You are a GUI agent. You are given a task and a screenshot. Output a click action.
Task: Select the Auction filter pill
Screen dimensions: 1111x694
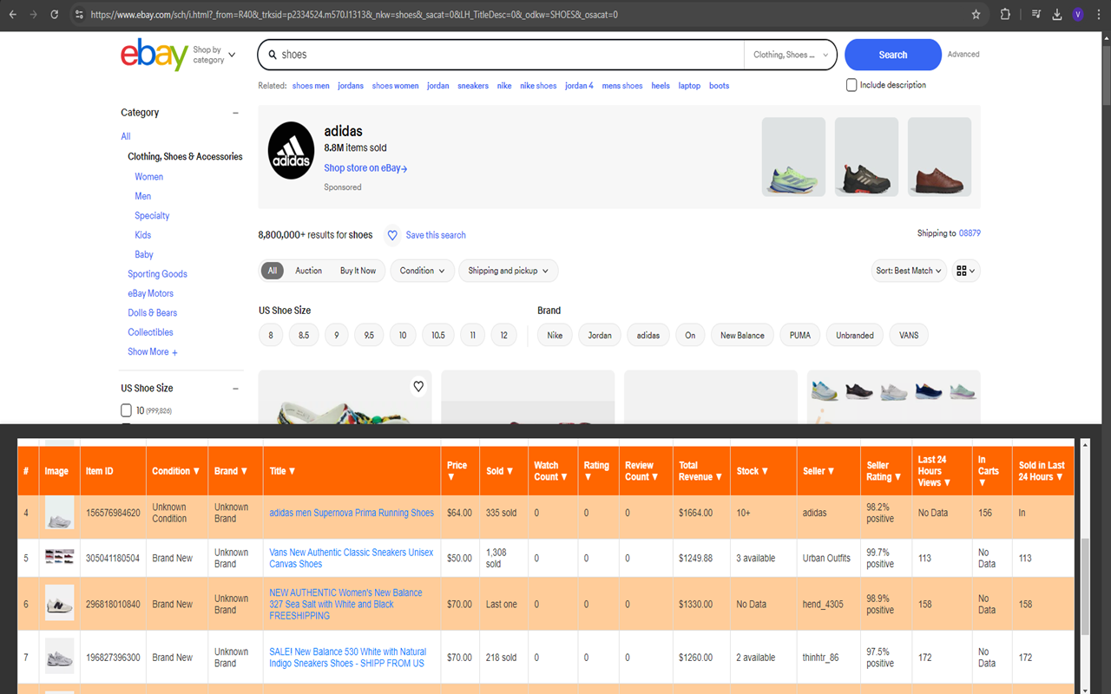pyautogui.click(x=308, y=271)
